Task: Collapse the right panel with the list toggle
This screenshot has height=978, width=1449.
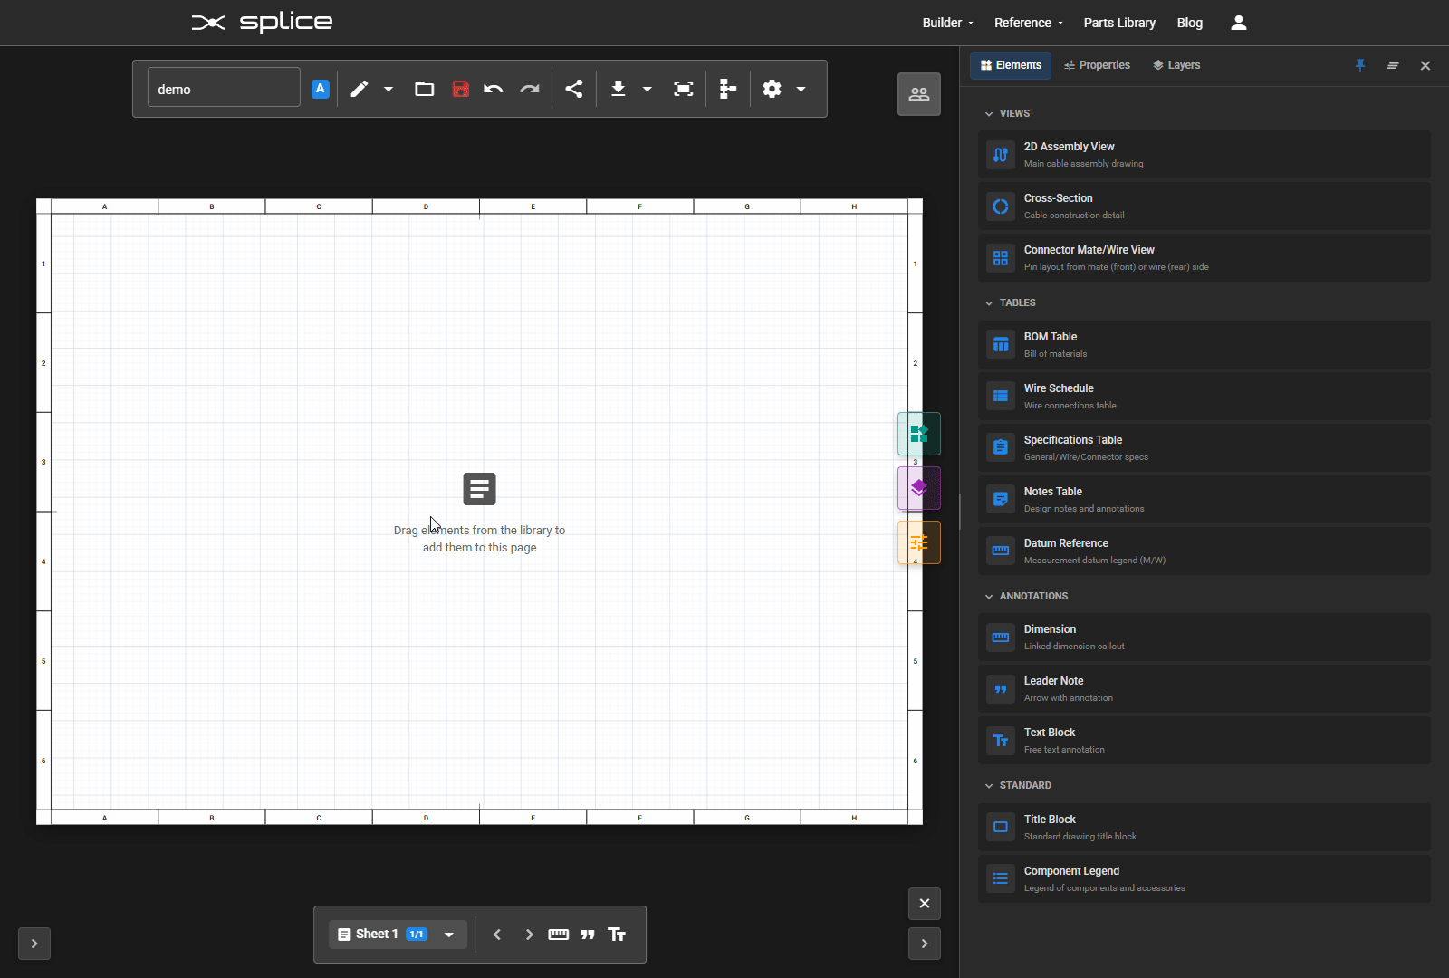Action: click(1393, 65)
